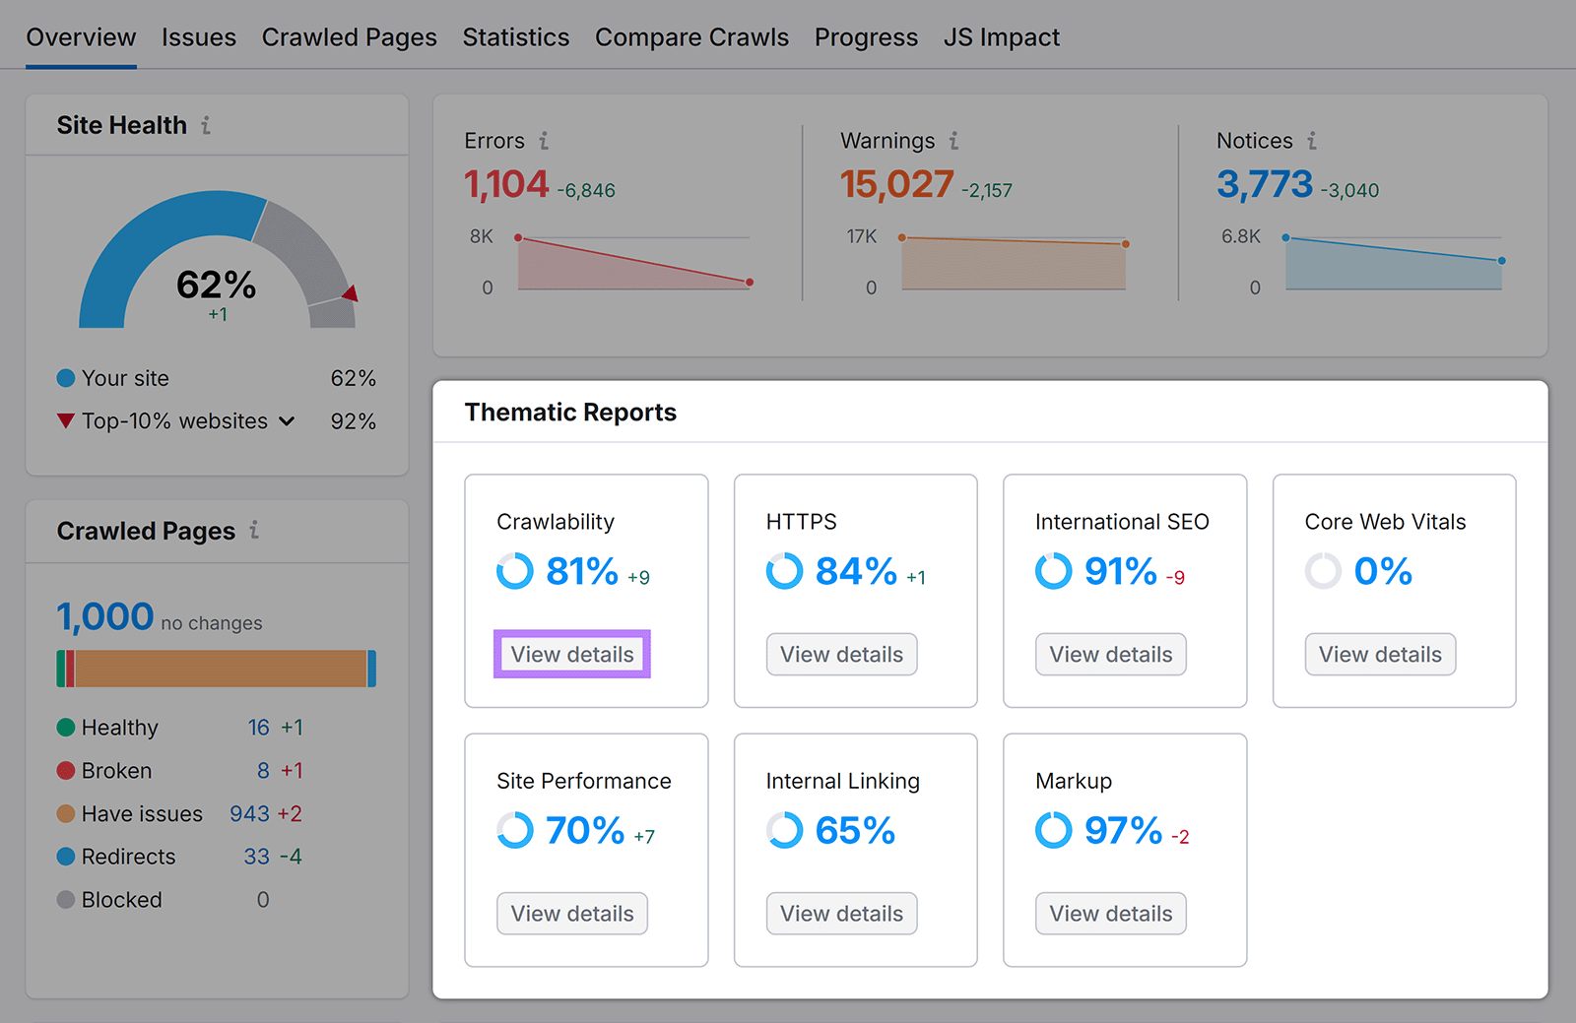View details for Crawlability
The image size is (1576, 1023).
tap(571, 654)
